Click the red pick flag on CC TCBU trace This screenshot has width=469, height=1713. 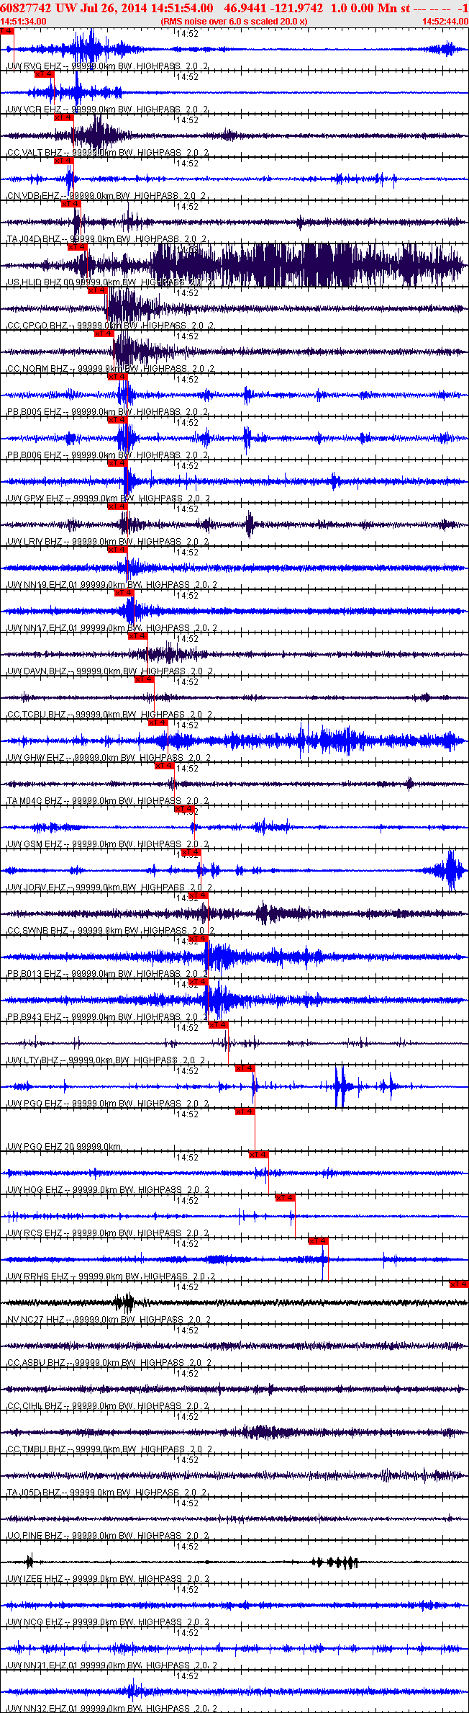pos(145,679)
